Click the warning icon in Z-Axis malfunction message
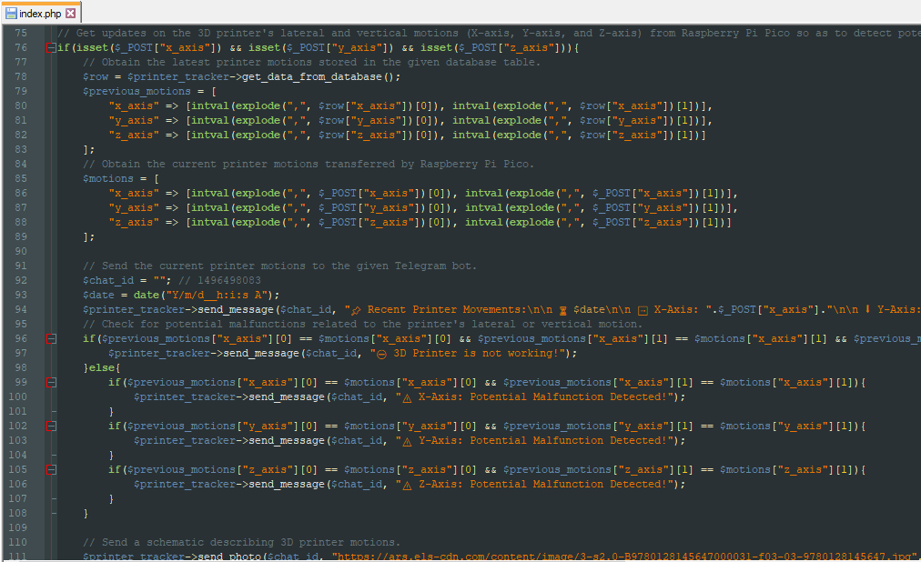The image size is (921, 562). click(x=408, y=484)
